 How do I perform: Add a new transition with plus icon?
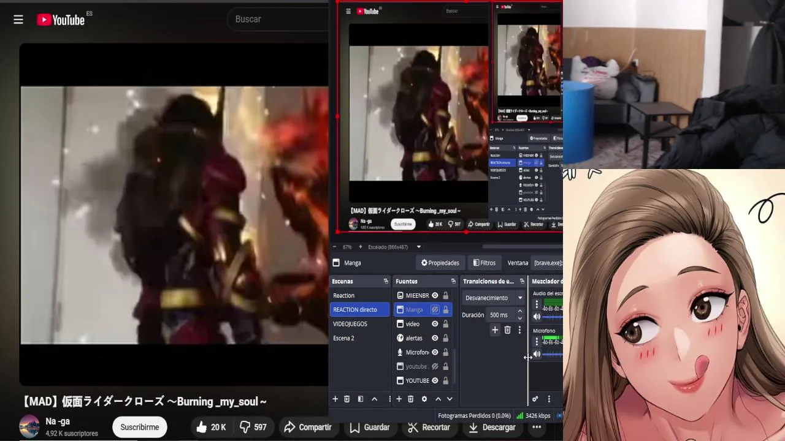pyautogui.click(x=495, y=330)
